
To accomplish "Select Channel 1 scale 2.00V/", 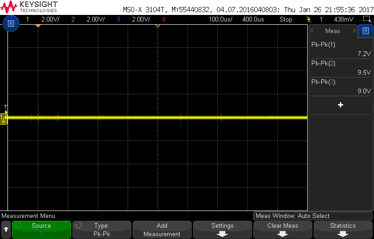I will click(50, 20).
